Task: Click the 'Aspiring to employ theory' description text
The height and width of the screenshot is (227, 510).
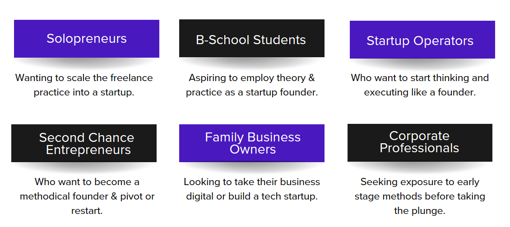Action: click(x=252, y=85)
